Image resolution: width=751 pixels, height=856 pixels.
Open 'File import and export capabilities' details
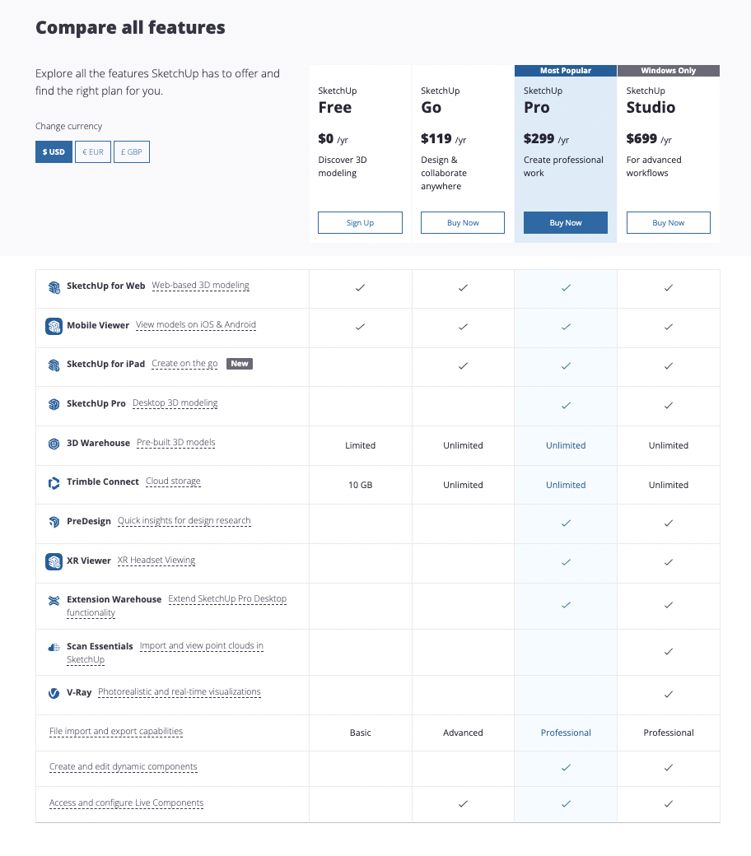116,732
